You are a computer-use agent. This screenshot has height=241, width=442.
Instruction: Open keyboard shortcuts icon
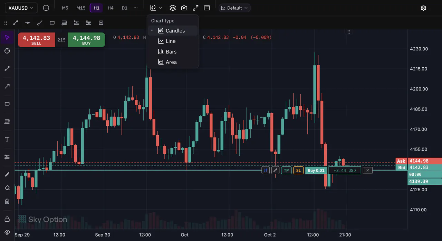207,8
